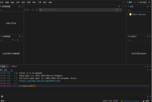Add new tab in Shell panel
This screenshot has width=152, height=102.
148,70
